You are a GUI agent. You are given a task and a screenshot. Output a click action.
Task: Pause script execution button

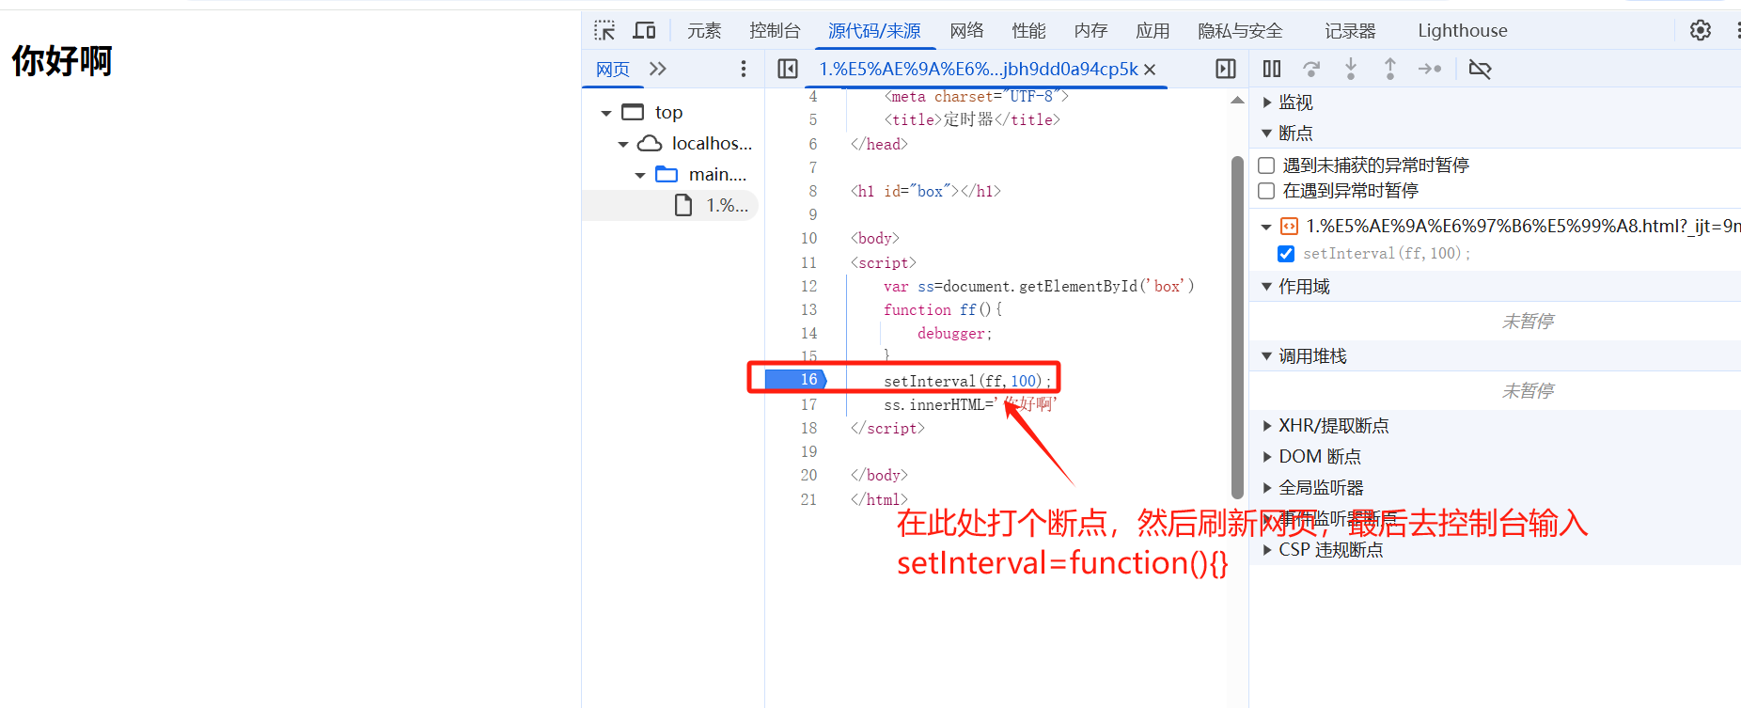pyautogui.click(x=1272, y=69)
